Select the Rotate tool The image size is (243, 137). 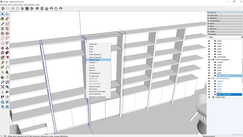pos(2,53)
